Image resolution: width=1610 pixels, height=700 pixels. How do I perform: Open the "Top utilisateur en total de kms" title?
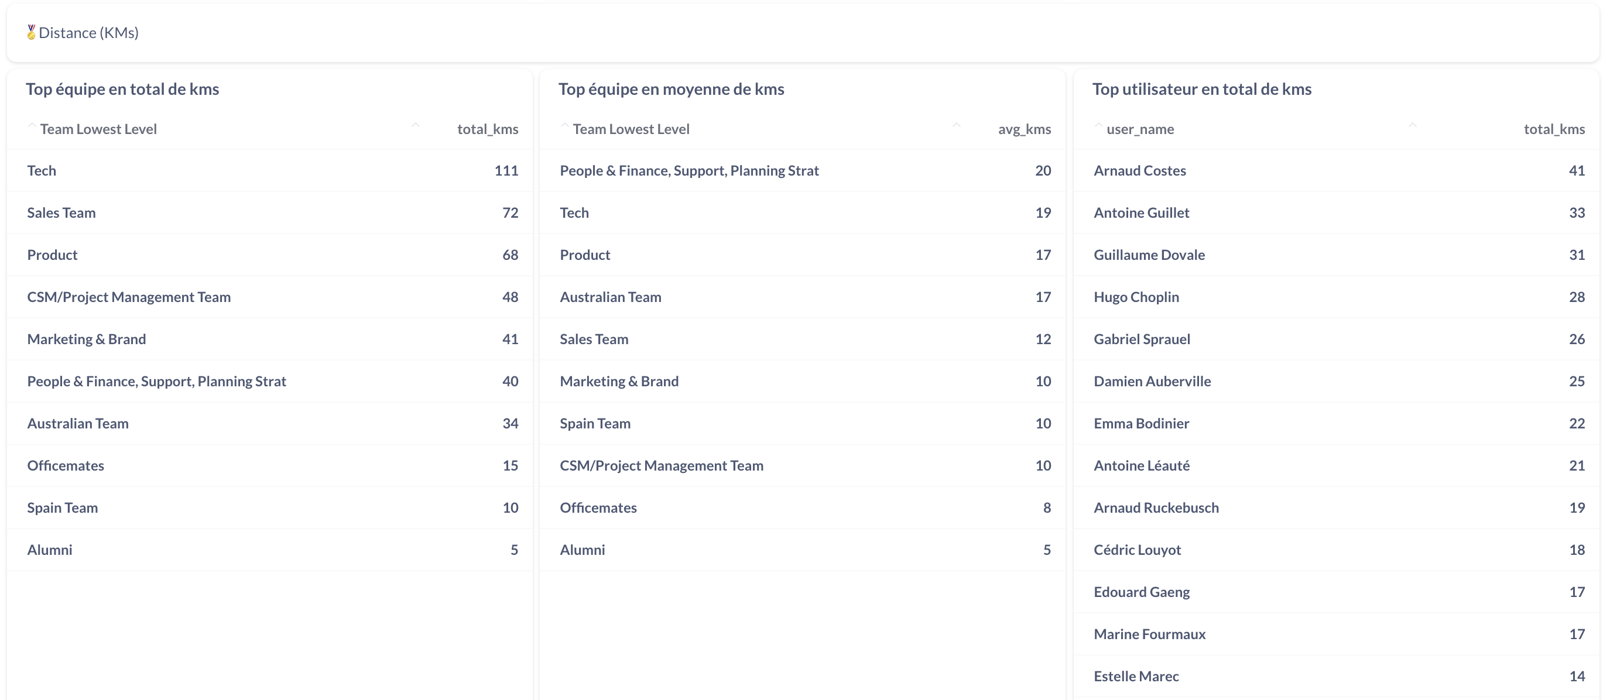(1201, 90)
